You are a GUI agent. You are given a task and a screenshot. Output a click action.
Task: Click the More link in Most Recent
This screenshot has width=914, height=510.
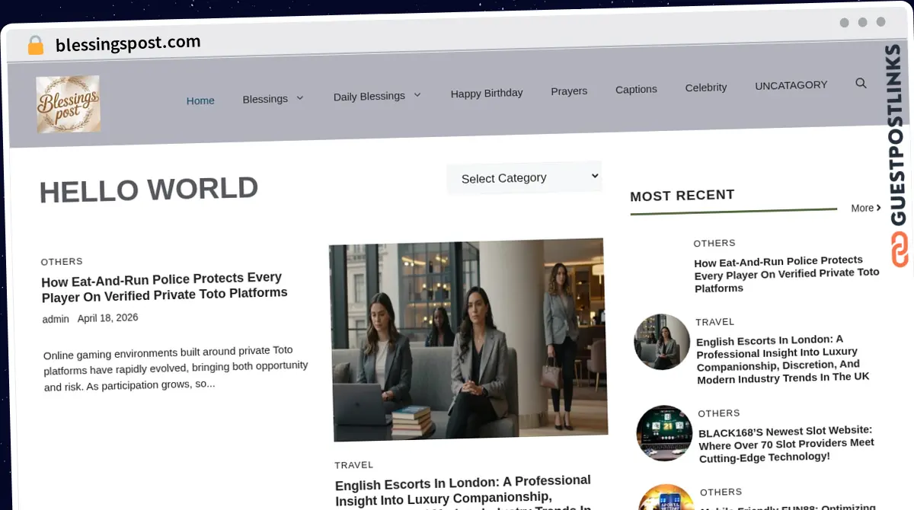pyautogui.click(x=866, y=208)
